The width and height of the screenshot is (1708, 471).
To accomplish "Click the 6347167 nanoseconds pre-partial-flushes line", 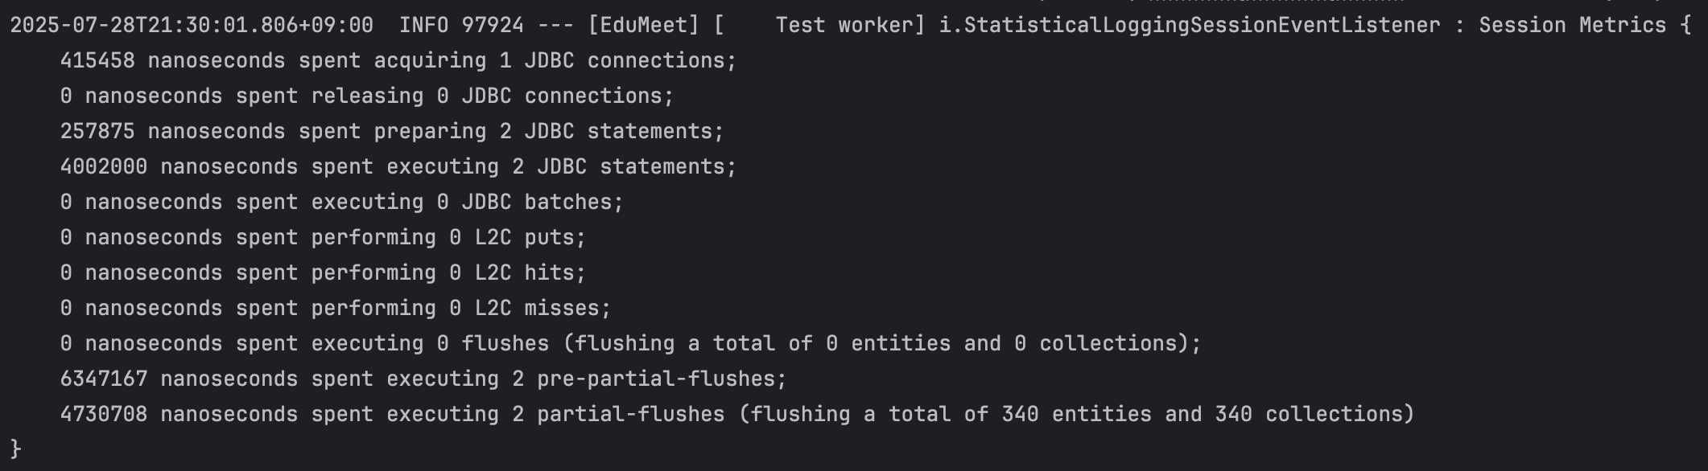I will [x=423, y=379].
